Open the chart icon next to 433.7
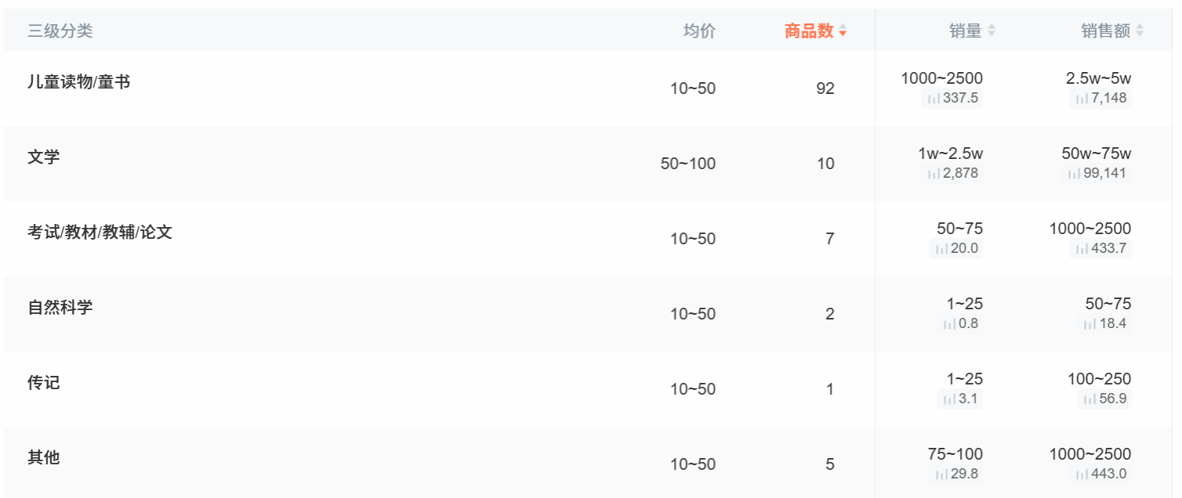This screenshot has width=1182, height=498. tap(1082, 249)
